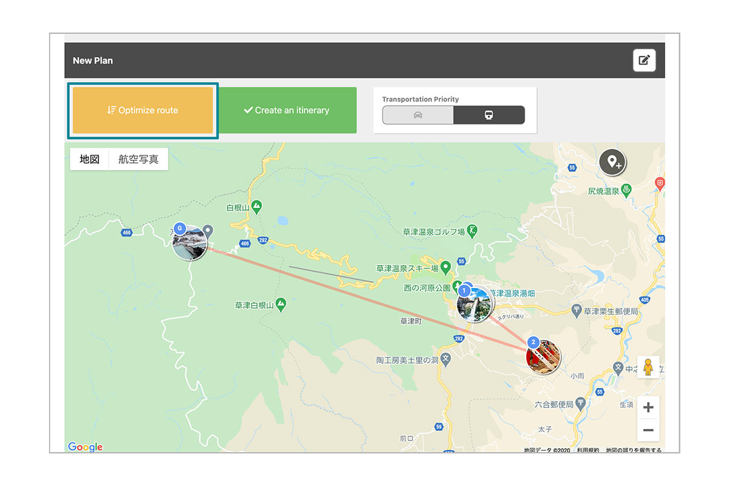Open the G marker photo thumbnail
Viewport: 729px width, 486px height.
(190, 243)
